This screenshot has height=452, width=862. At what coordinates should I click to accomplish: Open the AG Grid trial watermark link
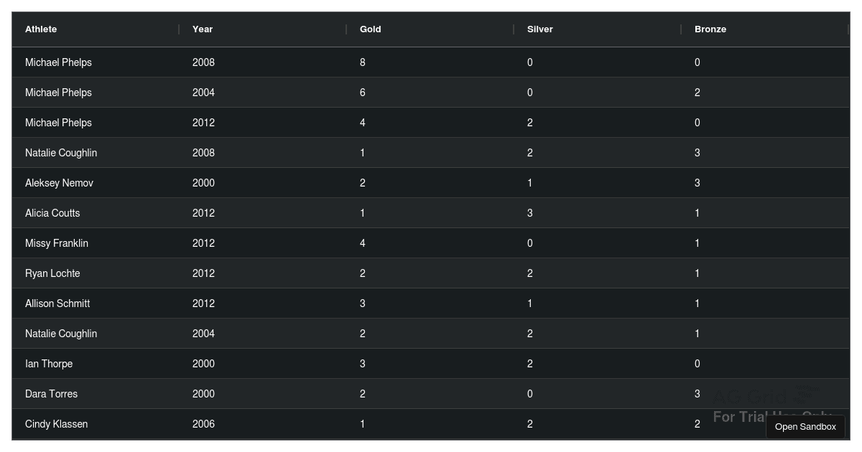point(761,405)
